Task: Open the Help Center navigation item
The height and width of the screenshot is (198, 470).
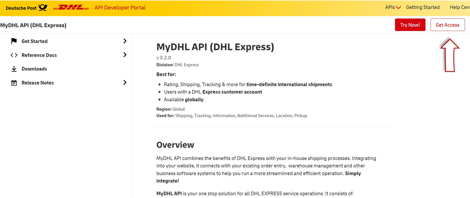Action: point(460,7)
